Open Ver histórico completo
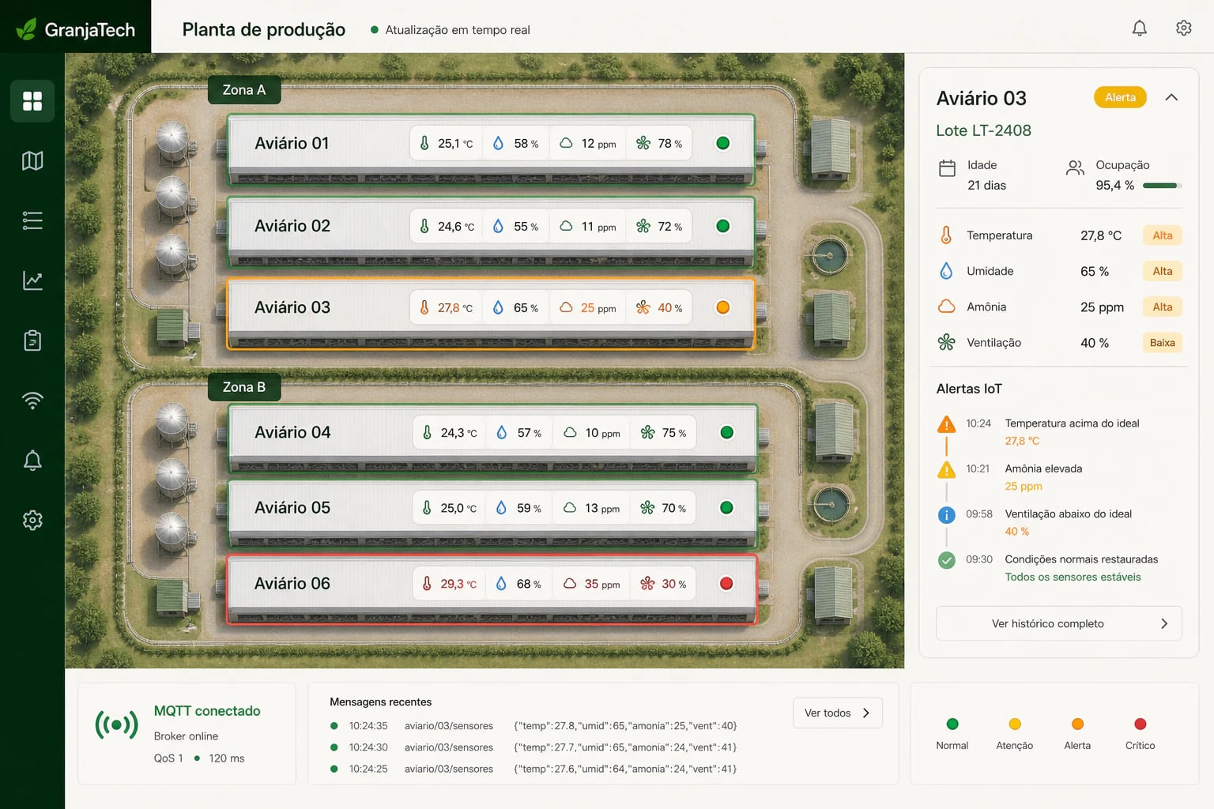 (x=1059, y=623)
